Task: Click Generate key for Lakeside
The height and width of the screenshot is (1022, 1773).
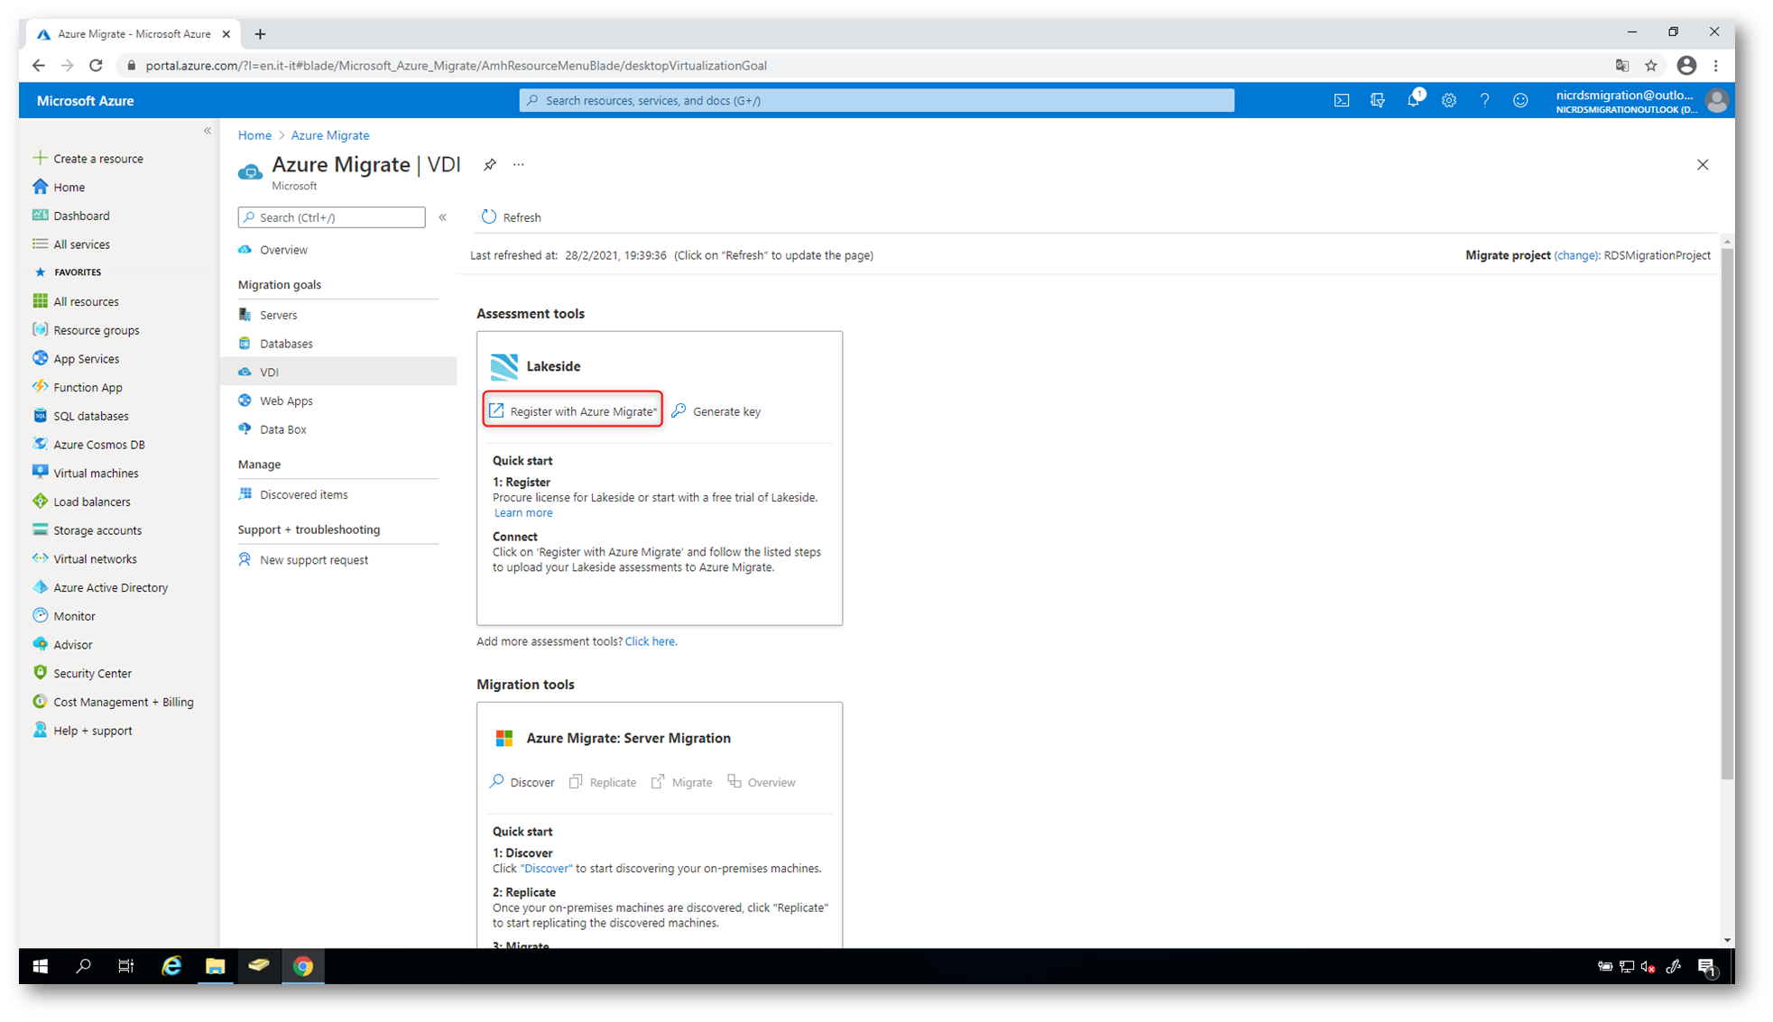Action: (716, 411)
